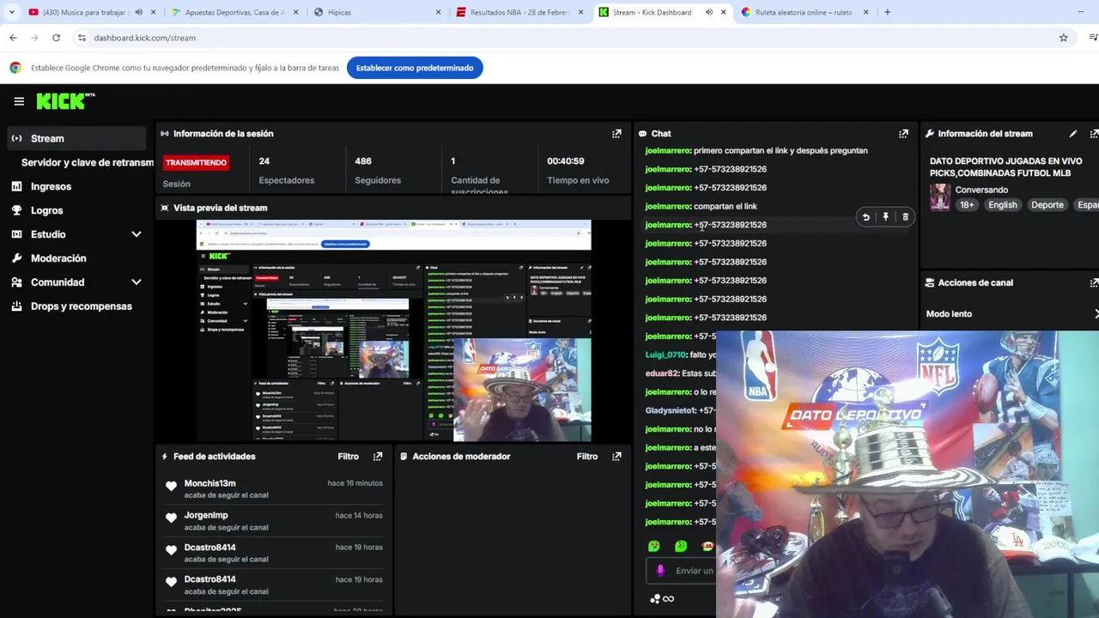Click the TRANSMITIENDO status badge
Image resolution: width=1099 pixels, height=618 pixels.
196,162
